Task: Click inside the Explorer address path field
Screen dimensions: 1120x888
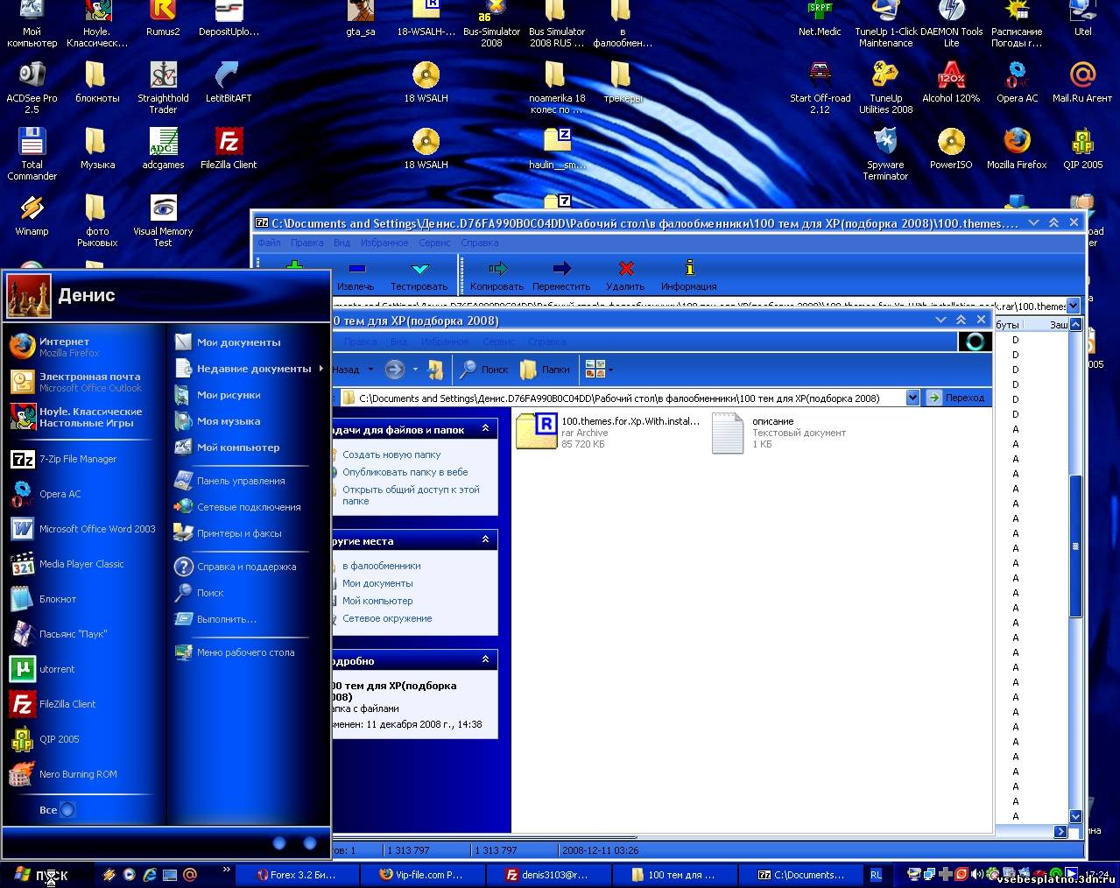Action: coord(621,398)
